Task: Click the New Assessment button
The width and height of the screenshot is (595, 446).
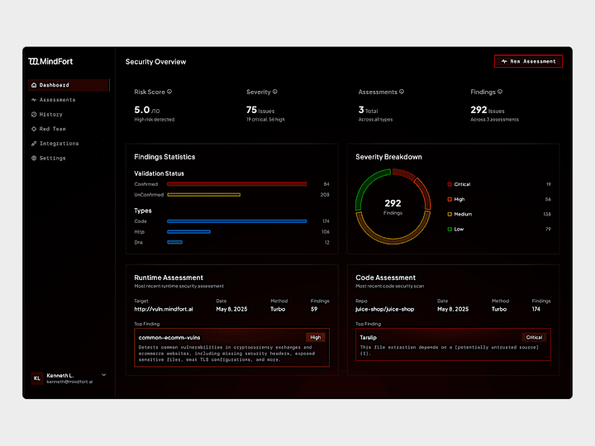Action: pos(528,61)
